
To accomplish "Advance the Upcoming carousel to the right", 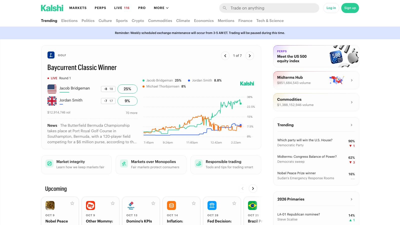I will coord(253,188).
